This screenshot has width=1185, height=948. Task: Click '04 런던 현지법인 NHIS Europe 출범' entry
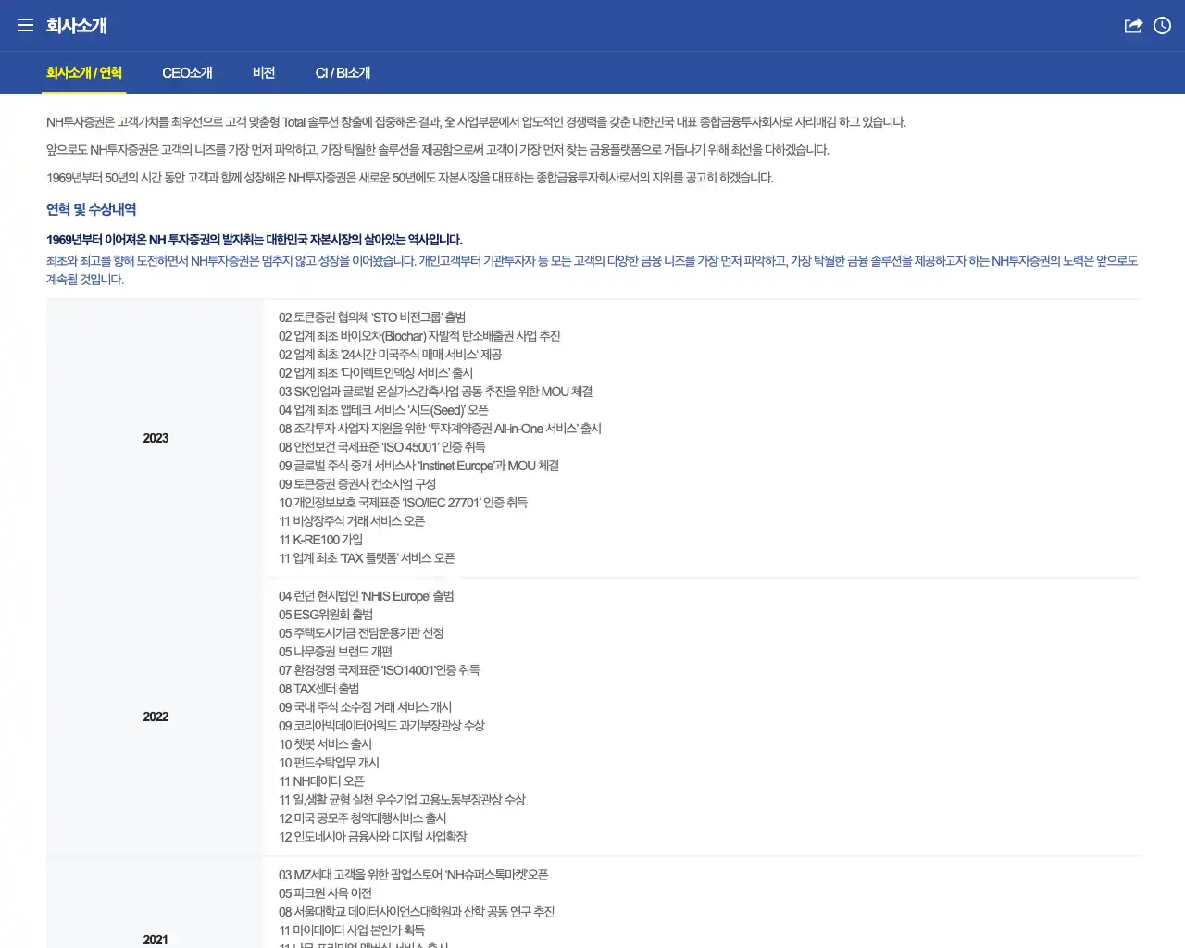tap(367, 596)
